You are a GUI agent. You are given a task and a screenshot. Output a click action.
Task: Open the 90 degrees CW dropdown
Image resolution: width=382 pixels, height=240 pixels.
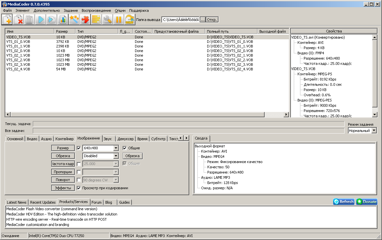click(x=116, y=180)
